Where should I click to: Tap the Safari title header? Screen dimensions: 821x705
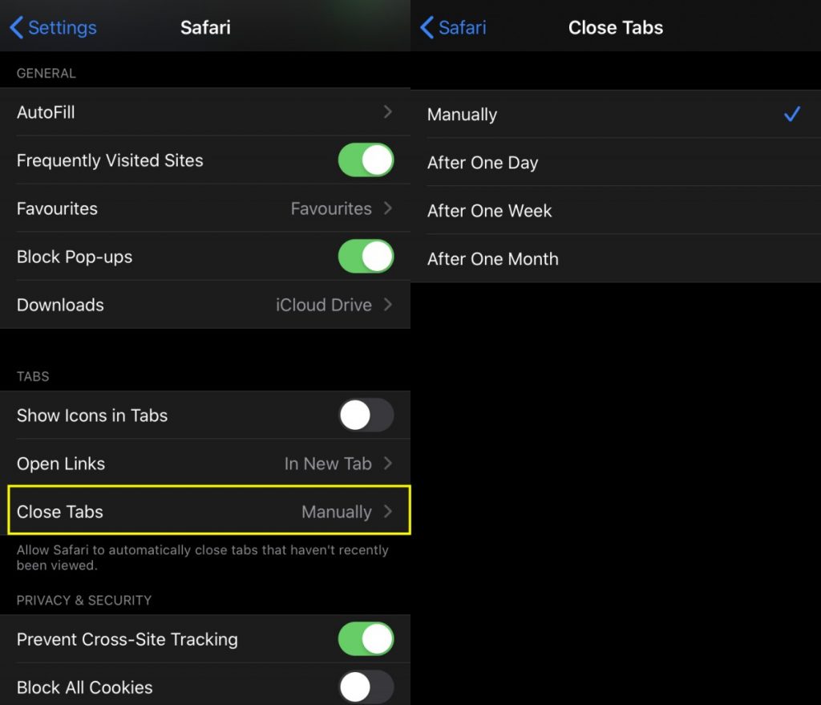coord(205,27)
